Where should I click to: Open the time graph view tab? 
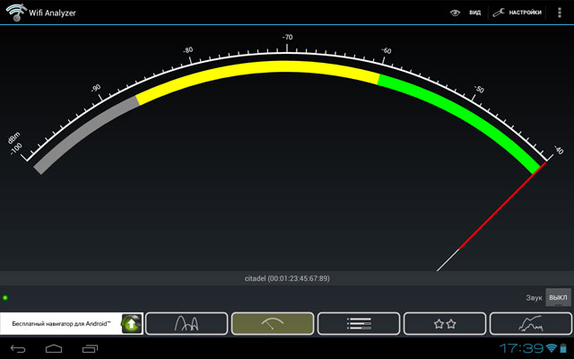click(x=531, y=323)
